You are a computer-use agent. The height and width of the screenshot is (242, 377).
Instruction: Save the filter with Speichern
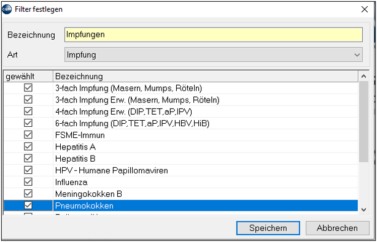(268, 228)
